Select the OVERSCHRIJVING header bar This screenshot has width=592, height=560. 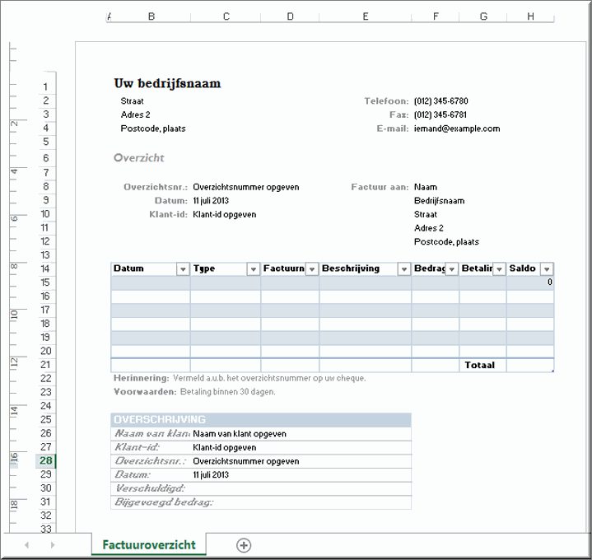point(260,420)
